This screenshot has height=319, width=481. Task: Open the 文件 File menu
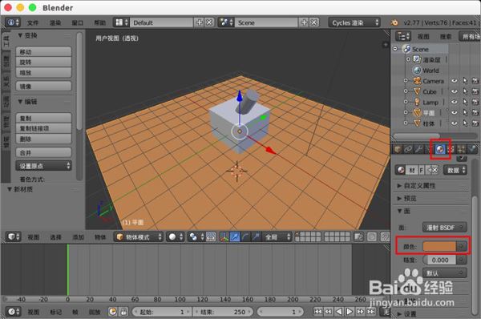tap(33, 22)
